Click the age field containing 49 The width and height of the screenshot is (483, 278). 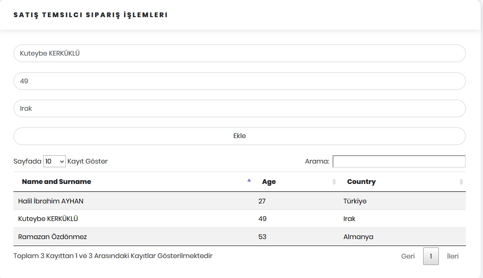[x=240, y=81]
